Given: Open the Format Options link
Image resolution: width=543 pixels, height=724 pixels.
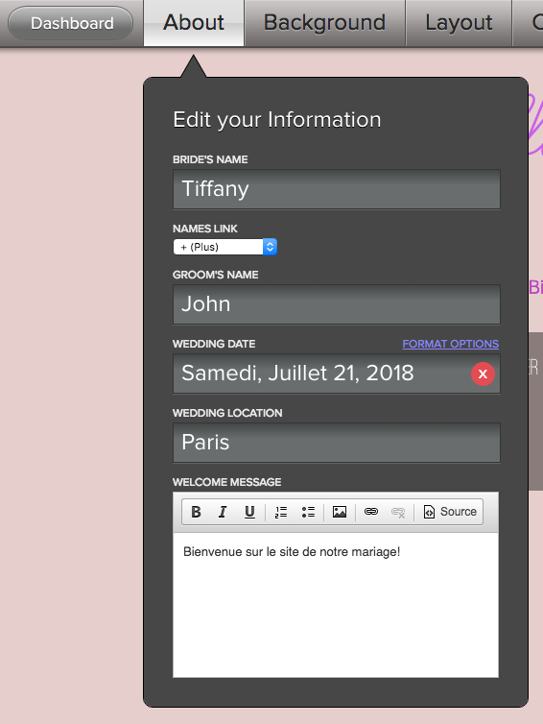Looking at the screenshot, I should tap(450, 344).
